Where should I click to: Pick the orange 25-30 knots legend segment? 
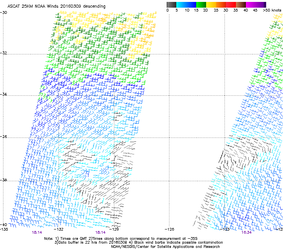(x=221, y=5)
